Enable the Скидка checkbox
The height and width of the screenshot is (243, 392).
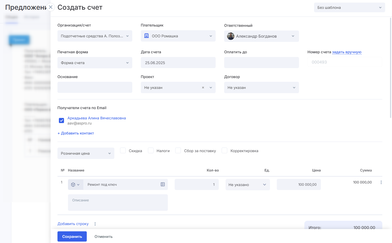click(123, 151)
